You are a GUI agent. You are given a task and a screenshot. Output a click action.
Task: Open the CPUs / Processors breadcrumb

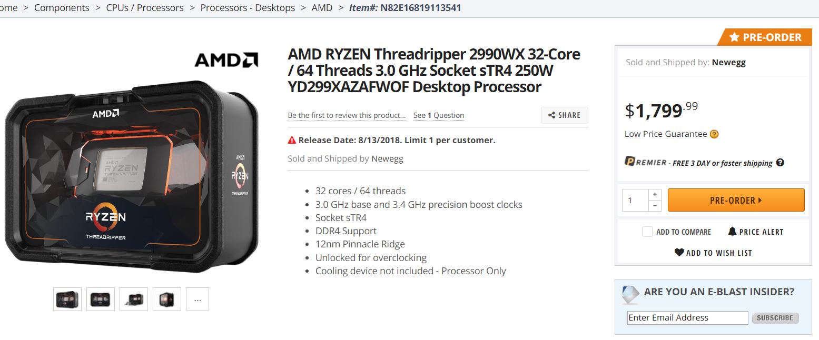coord(145,8)
